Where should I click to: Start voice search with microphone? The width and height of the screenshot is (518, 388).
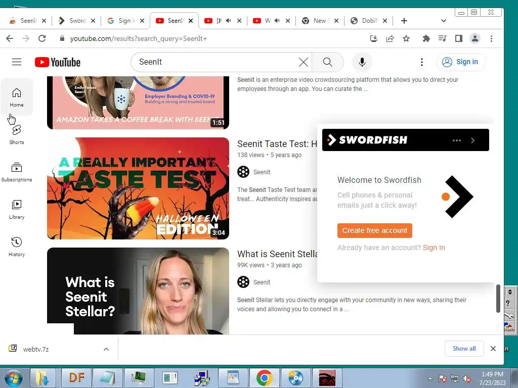(x=362, y=62)
